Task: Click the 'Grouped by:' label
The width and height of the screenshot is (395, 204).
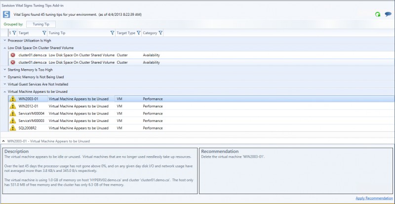Action: coord(13,24)
